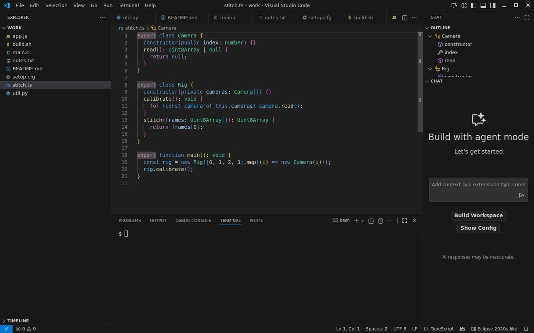Image resolution: width=534 pixels, height=333 pixels.
Task: Open editor More Actions ellipsis
Action: [414, 18]
